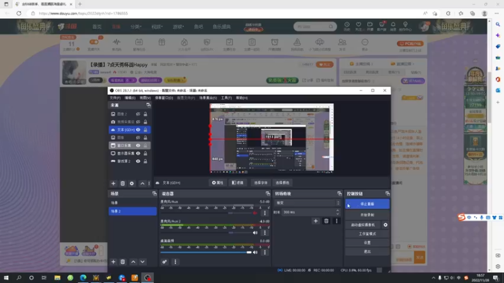Unmute the Mic/Aux channel speaker icon
The width and height of the screenshot is (504, 283).
click(255, 213)
